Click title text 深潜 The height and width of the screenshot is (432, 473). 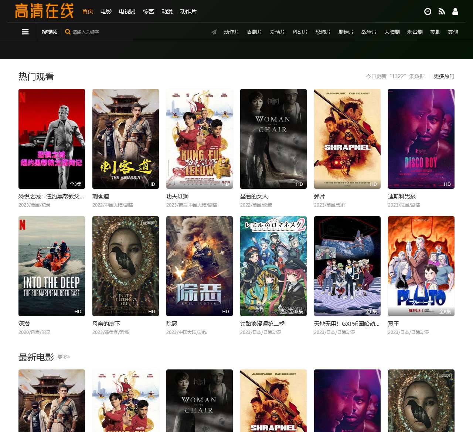pyautogui.click(x=24, y=324)
